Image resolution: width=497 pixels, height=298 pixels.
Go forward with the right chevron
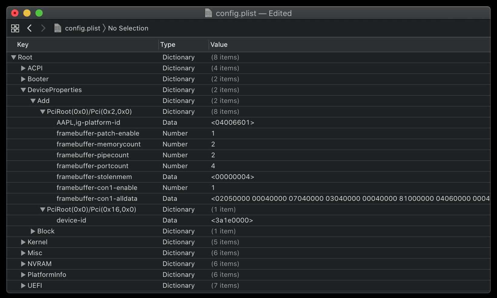pyautogui.click(x=43, y=28)
